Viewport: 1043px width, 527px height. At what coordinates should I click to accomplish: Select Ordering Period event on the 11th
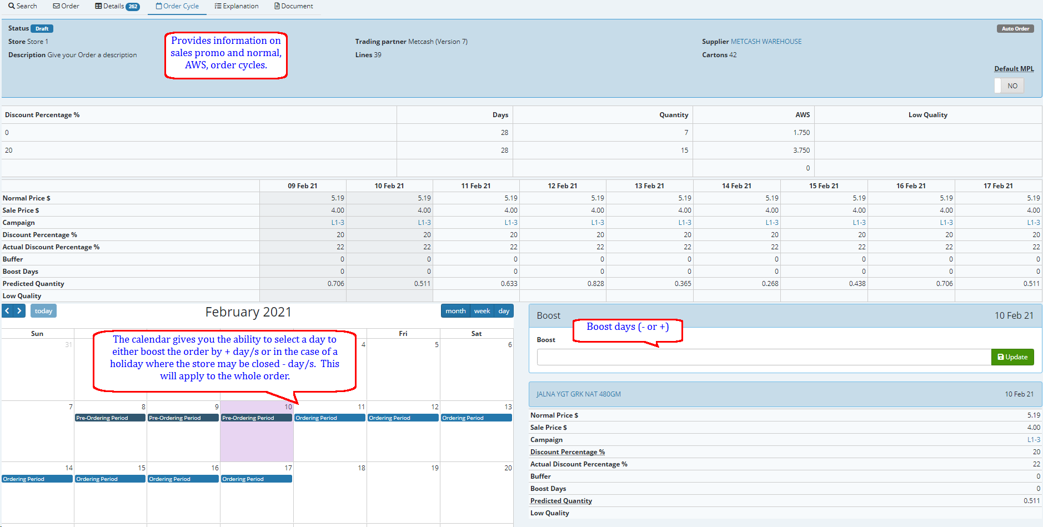pyautogui.click(x=330, y=418)
